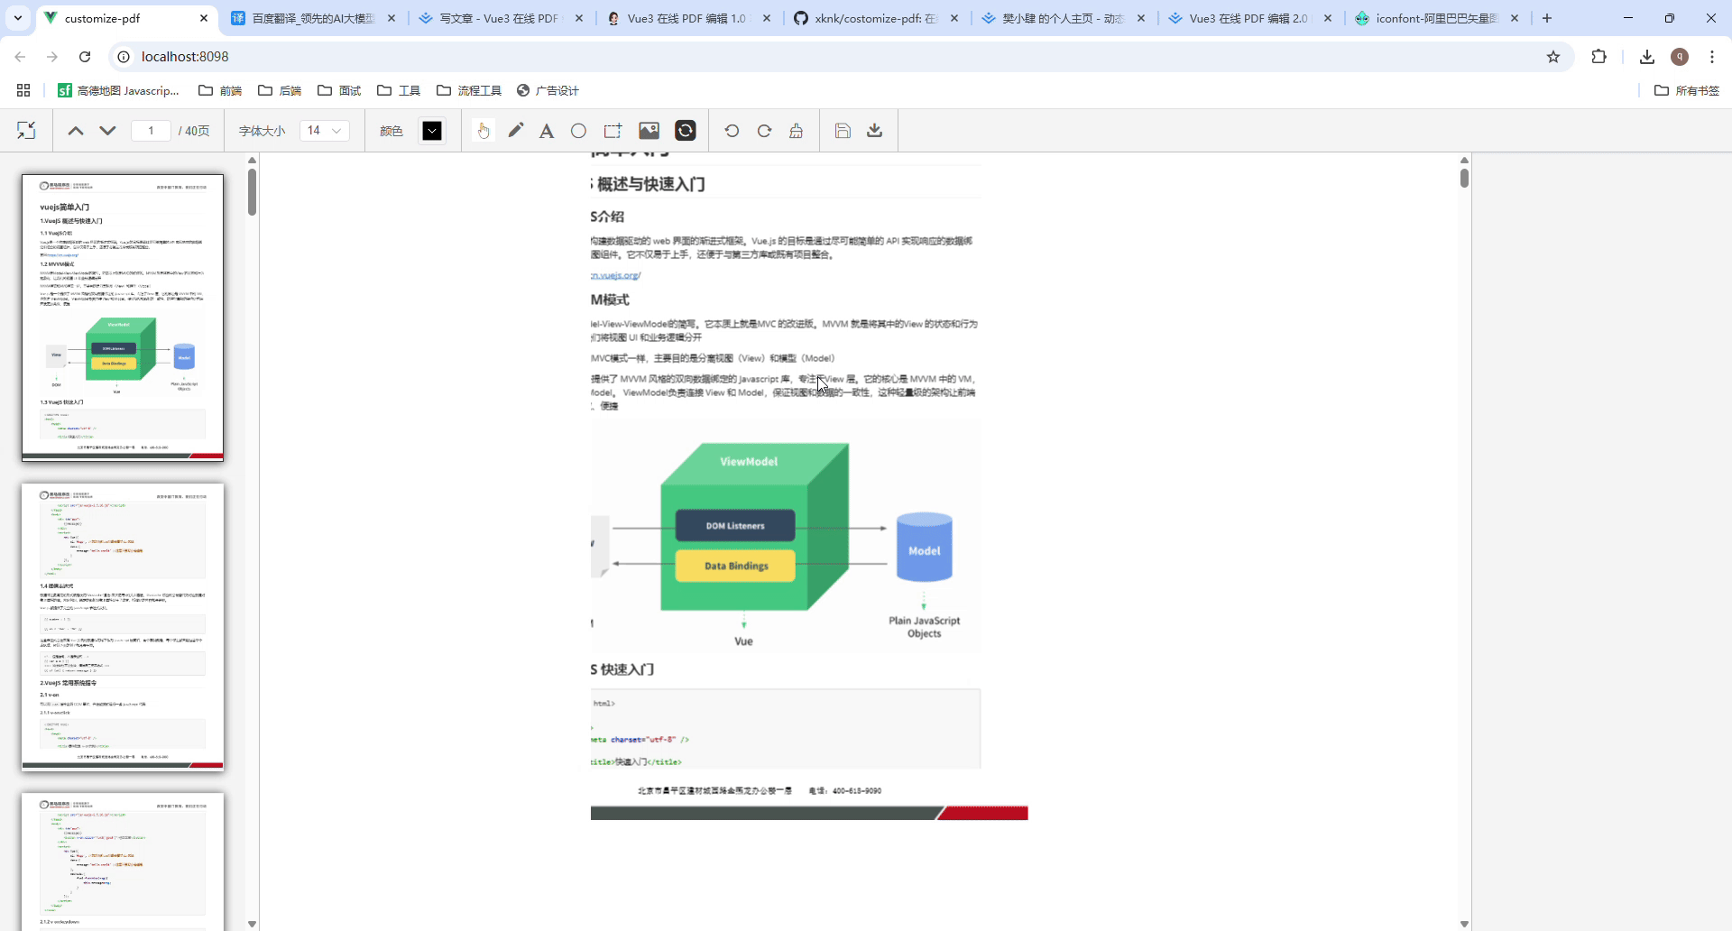The height and width of the screenshot is (931, 1732).
Task: Select the hand tool in PDF toolbar
Action: click(x=484, y=130)
